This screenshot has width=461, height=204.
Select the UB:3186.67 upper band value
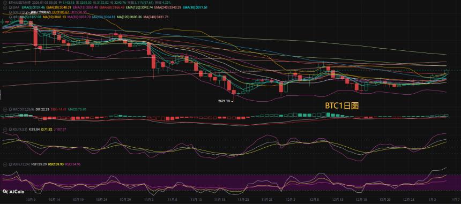61,12
